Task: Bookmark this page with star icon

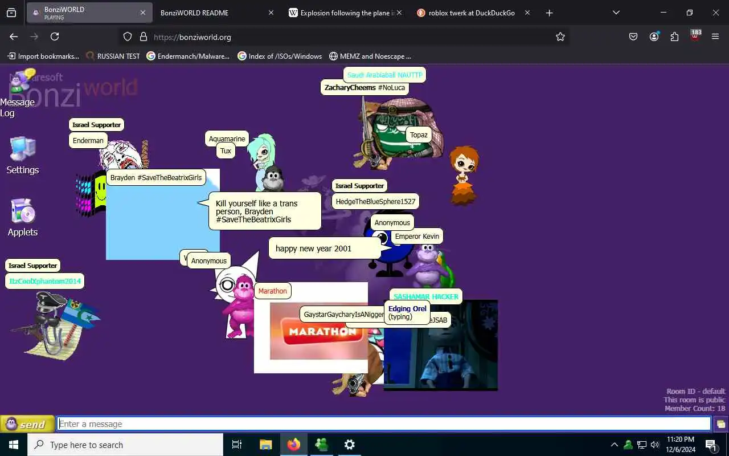Action: (x=560, y=36)
